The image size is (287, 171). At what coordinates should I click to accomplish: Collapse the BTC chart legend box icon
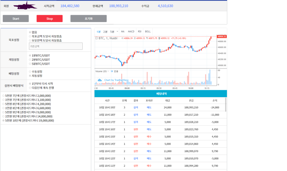[97, 38]
